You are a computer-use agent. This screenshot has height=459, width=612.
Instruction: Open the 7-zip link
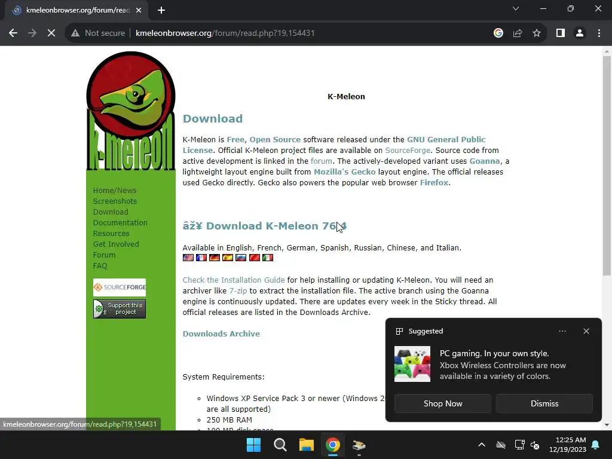click(238, 291)
